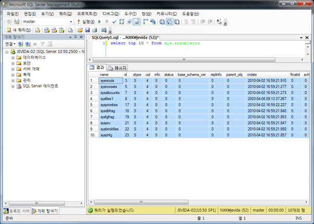Click the Cancel Executing Query stop icon
314x224 pixels.
107,21
